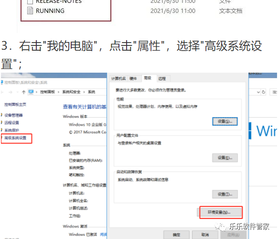Click the 计算机全名 label

tap(78, 201)
